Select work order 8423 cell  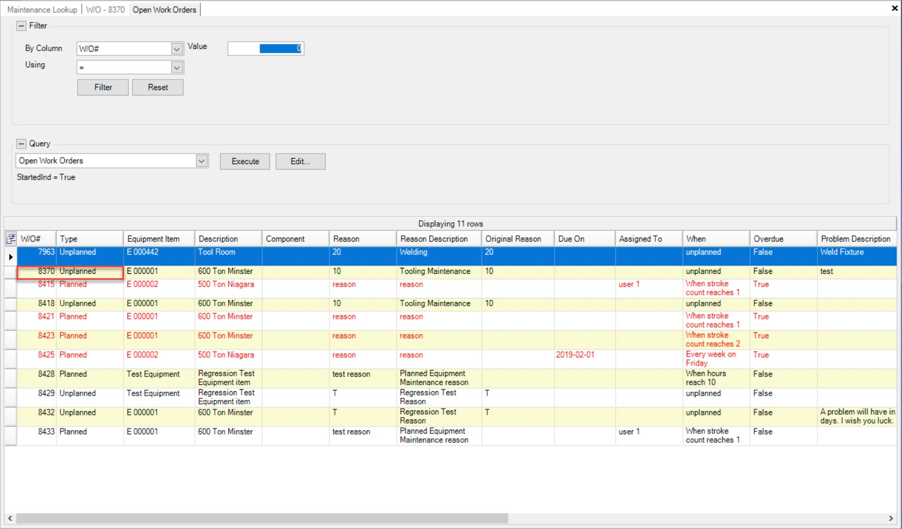[x=37, y=340]
